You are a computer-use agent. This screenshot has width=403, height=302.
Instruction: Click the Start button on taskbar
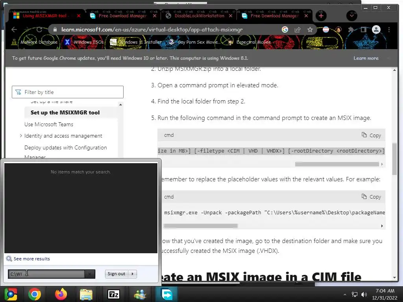(x=11, y=294)
